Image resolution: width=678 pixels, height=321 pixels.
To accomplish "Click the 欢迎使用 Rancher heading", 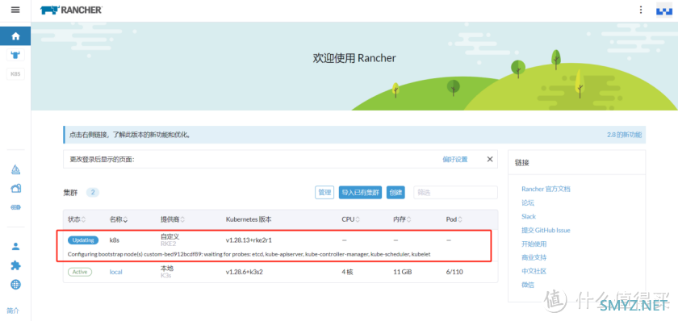I will tap(354, 58).
